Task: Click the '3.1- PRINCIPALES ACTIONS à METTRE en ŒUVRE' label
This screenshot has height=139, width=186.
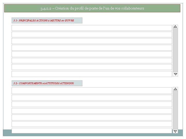Action: 47,20
